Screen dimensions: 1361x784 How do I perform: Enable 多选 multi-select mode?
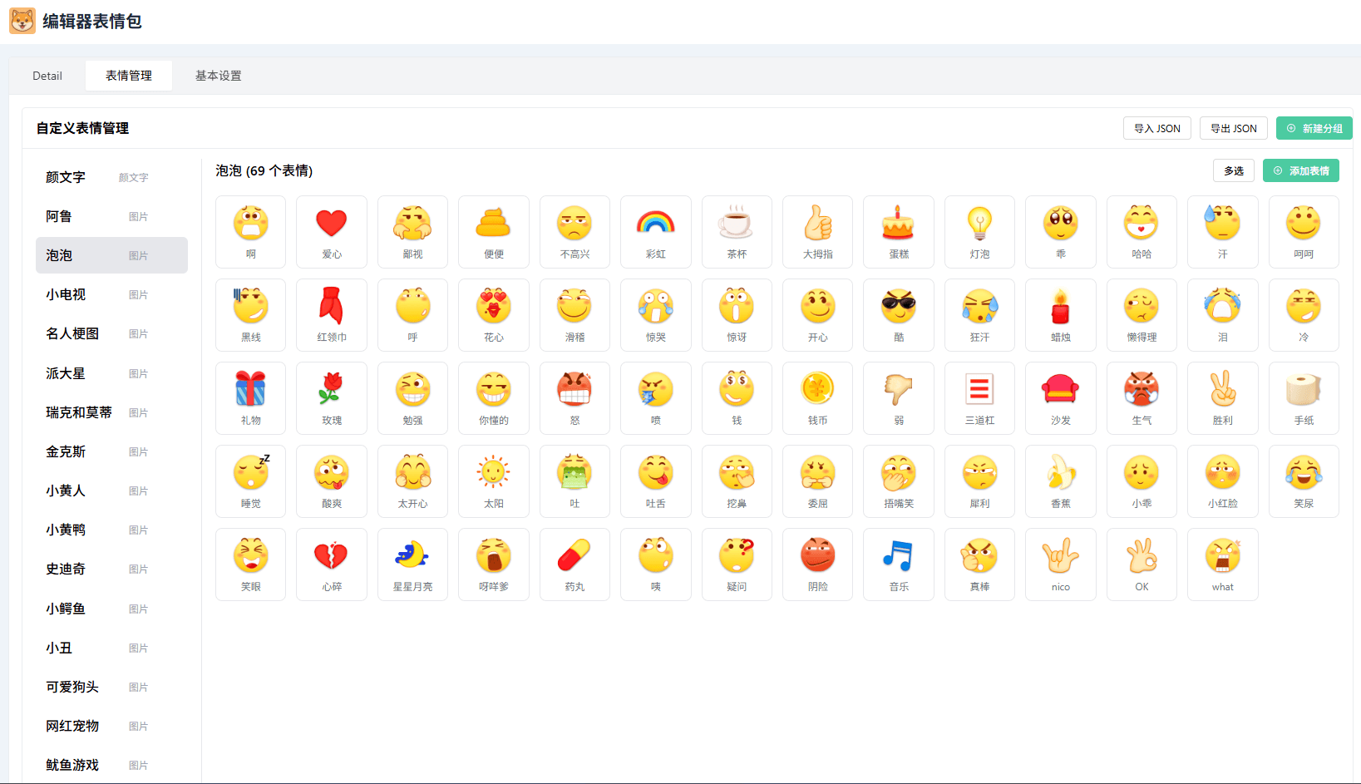point(1233,170)
